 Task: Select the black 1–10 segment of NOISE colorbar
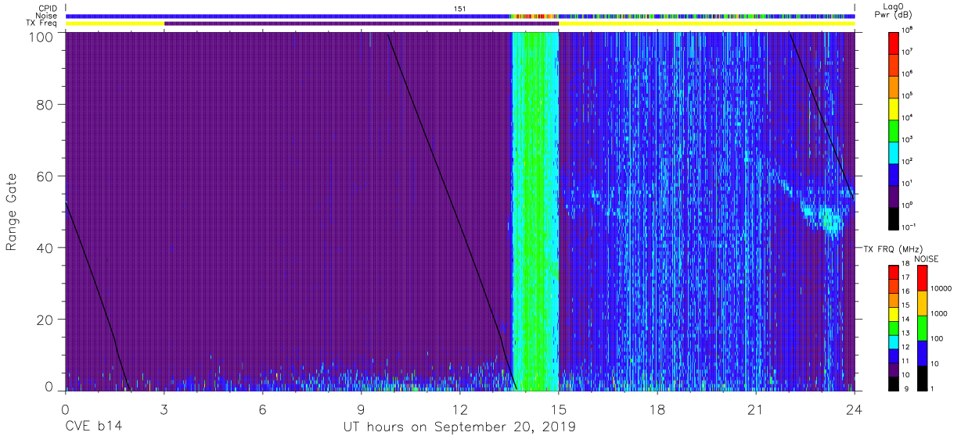[922, 377]
